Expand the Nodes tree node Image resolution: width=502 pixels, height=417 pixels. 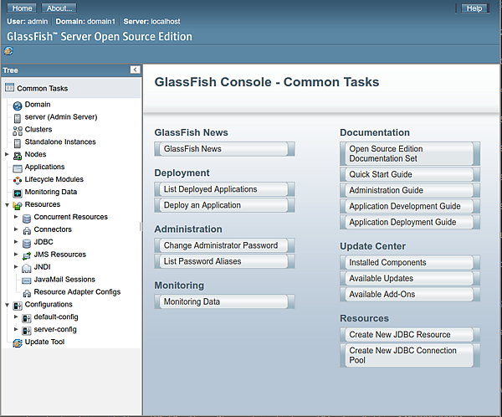click(7, 155)
